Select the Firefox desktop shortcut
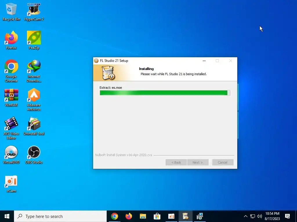 [x=11, y=40]
